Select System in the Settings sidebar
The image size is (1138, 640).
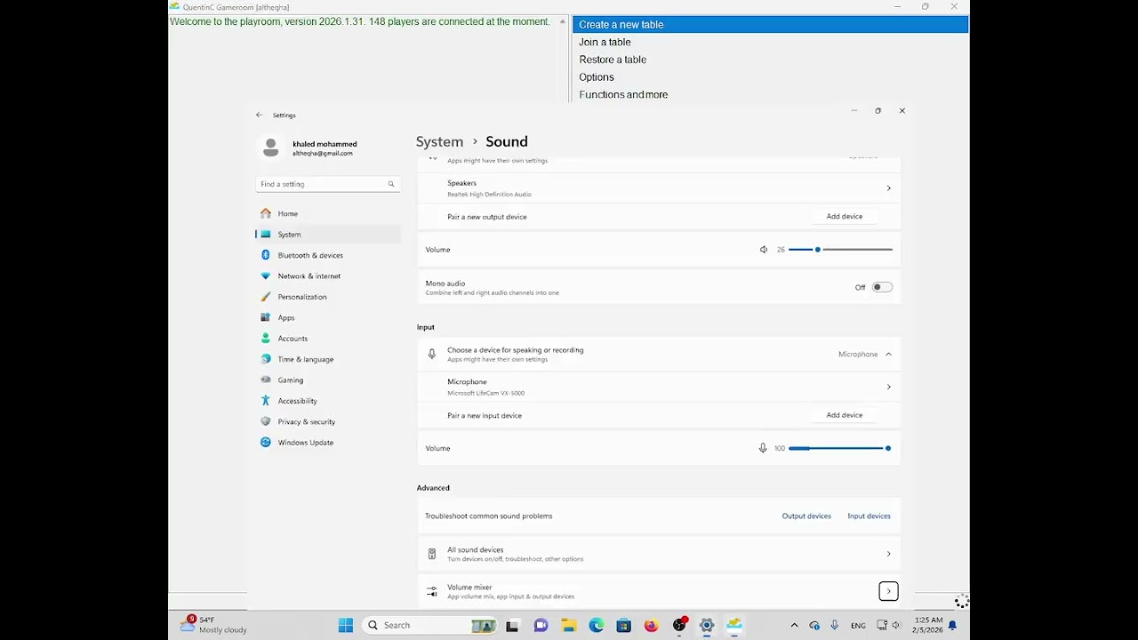(x=327, y=235)
